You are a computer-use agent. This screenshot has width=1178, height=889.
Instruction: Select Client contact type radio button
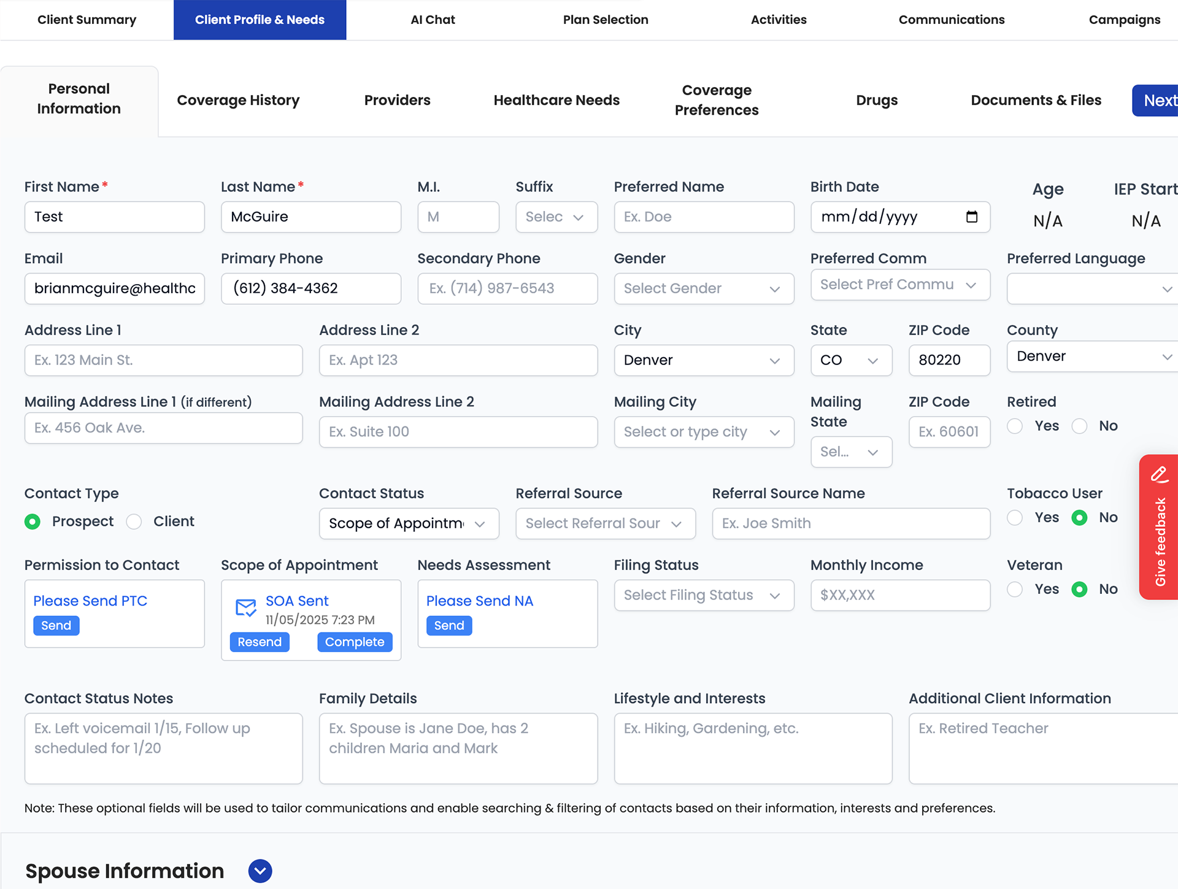pos(134,522)
